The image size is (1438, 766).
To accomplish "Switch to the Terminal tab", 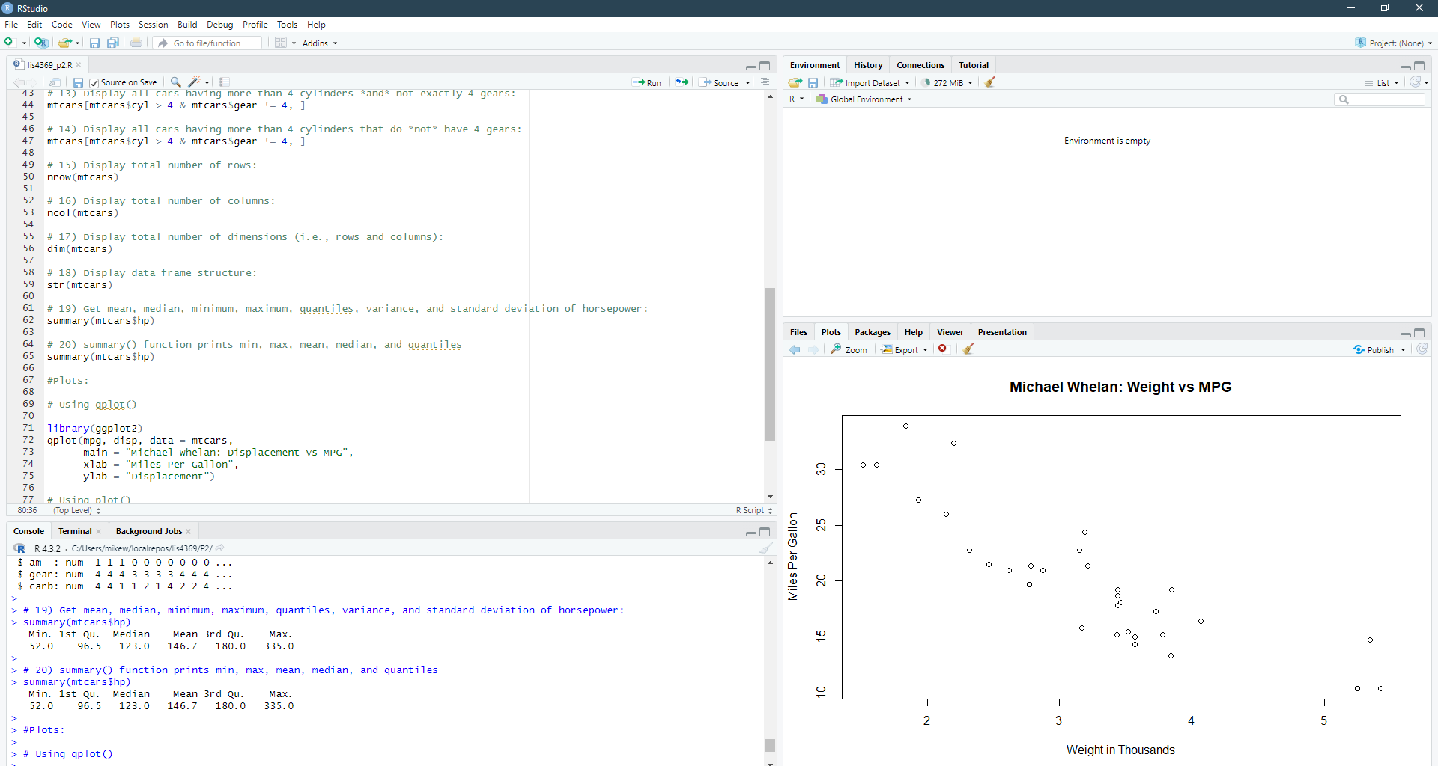I will tap(75, 531).
